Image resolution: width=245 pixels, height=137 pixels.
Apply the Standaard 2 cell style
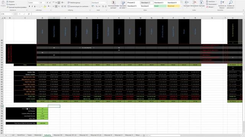(147, 3)
